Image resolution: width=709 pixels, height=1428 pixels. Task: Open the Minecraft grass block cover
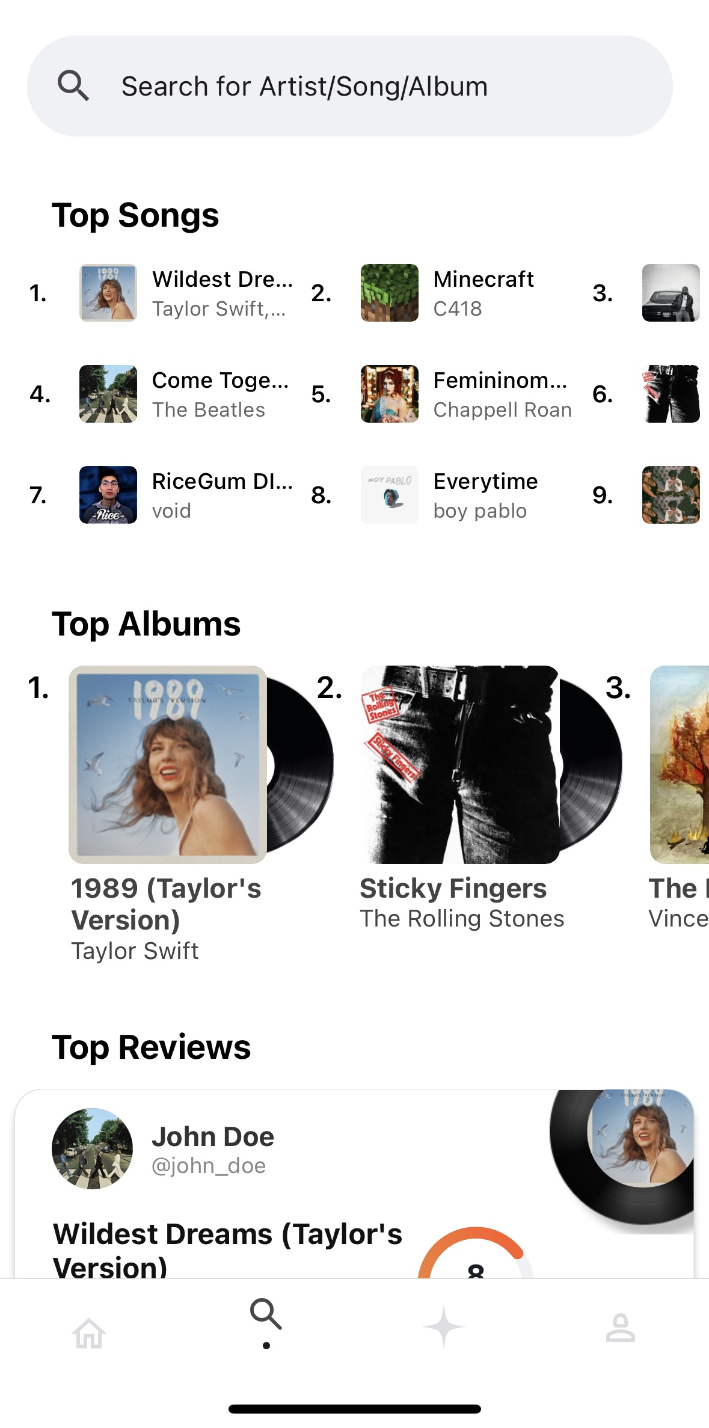[389, 293]
